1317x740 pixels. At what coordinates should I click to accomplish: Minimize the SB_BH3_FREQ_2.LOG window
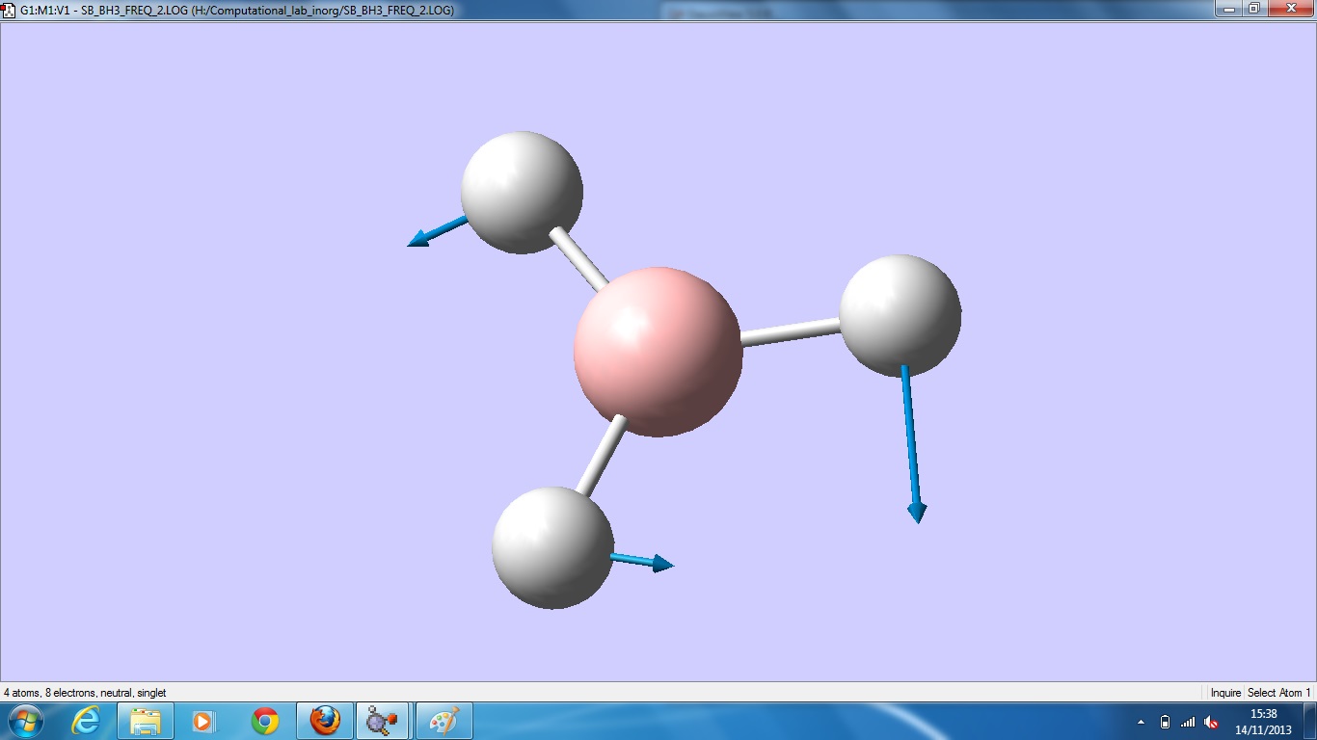click(x=1228, y=9)
